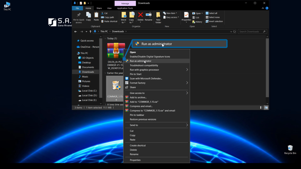
Task: Click Invert selection in ribbon
Action: tap(214, 21)
